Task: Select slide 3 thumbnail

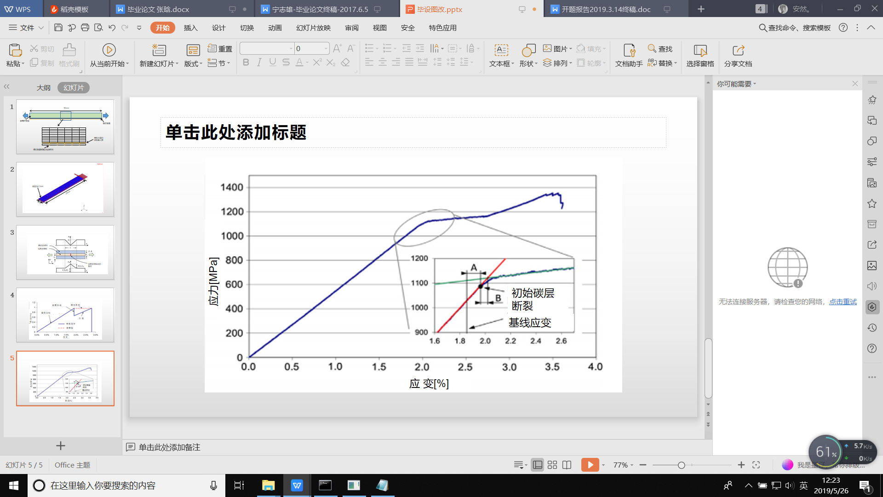Action: (65, 252)
